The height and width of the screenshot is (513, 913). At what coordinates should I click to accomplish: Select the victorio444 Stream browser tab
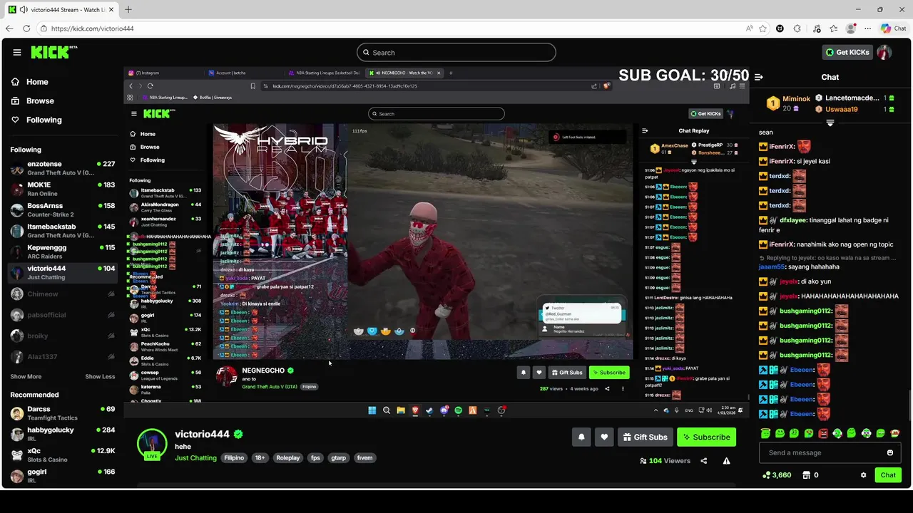click(x=61, y=9)
